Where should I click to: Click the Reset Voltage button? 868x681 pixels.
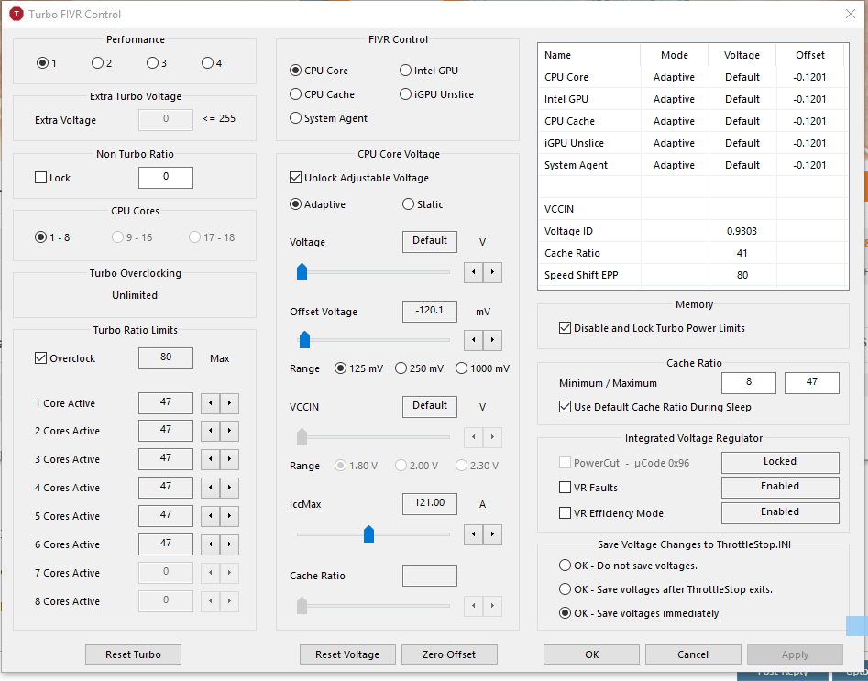coord(347,654)
